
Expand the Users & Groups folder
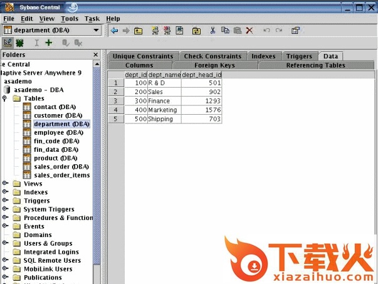pos(5,243)
